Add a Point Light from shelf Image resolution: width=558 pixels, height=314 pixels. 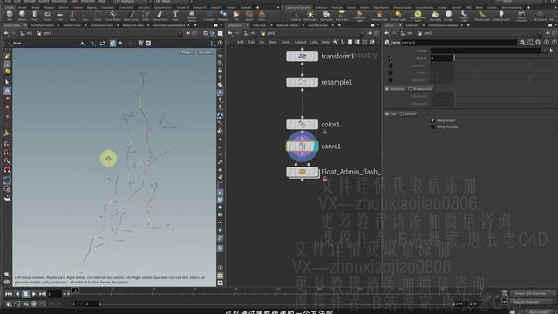pyautogui.click(x=310, y=15)
